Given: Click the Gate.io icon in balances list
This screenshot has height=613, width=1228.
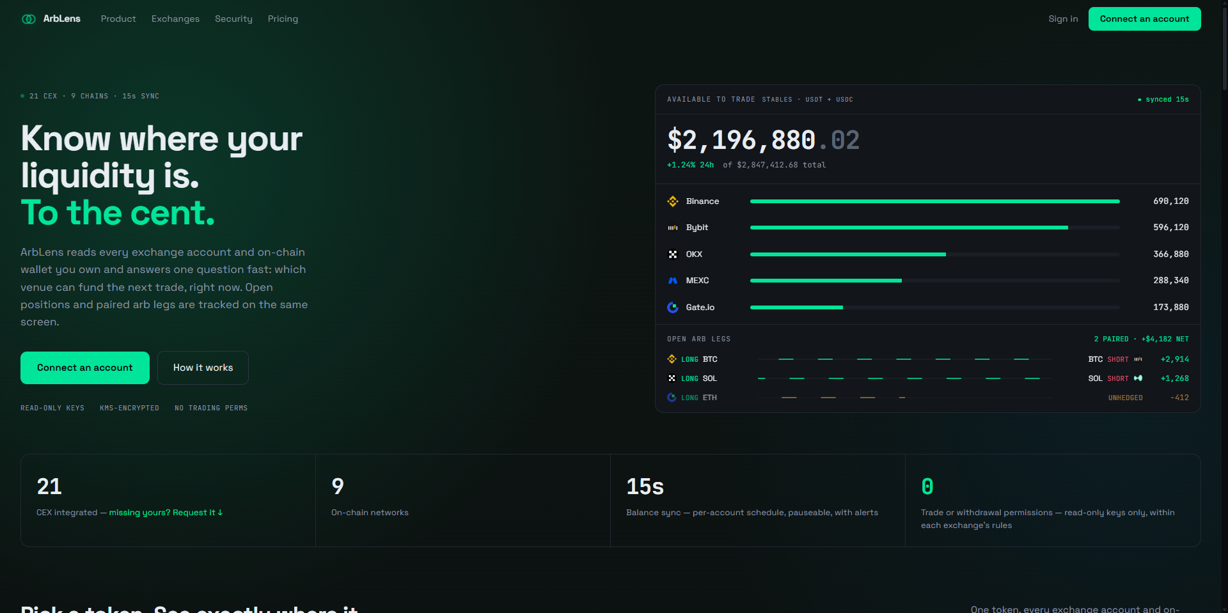Looking at the screenshot, I should pyautogui.click(x=673, y=307).
